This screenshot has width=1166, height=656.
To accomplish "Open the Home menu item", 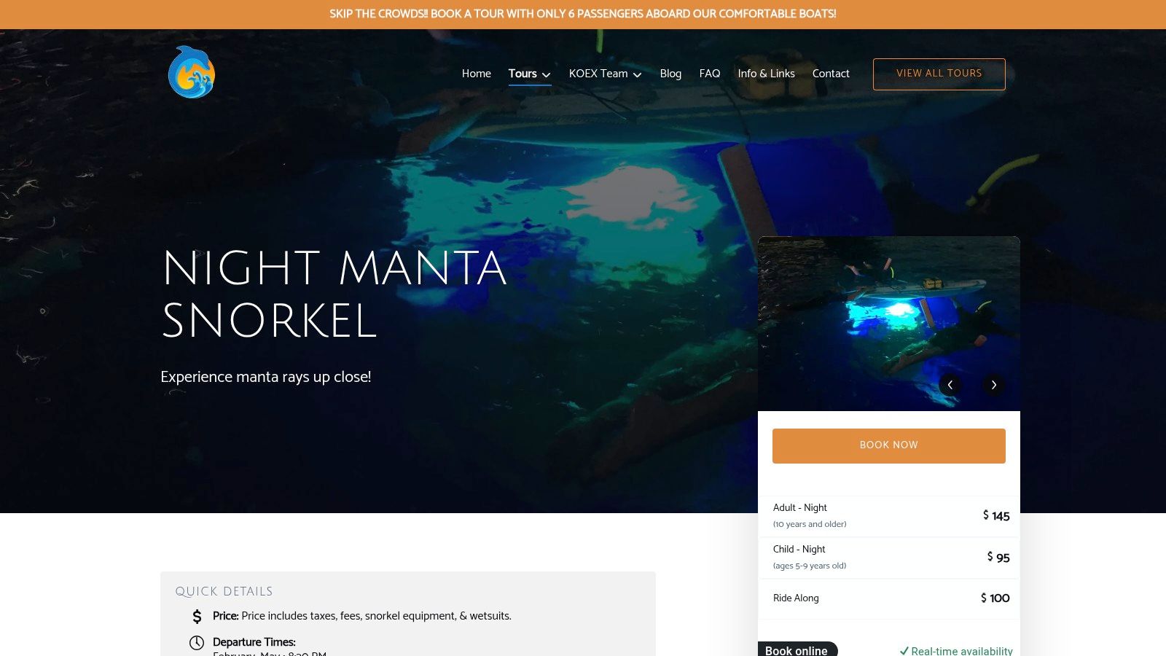I will [477, 74].
